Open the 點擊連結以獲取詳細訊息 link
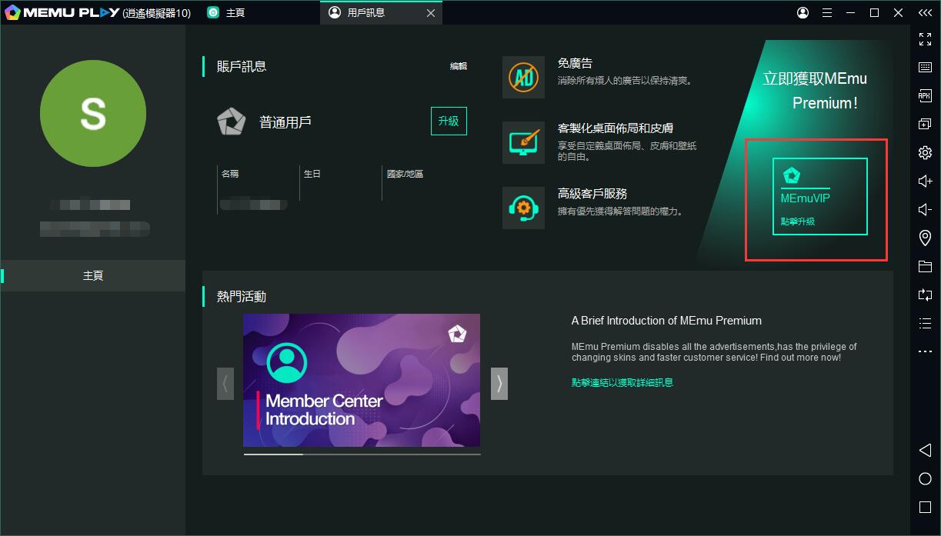941x536 pixels. coord(622,382)
